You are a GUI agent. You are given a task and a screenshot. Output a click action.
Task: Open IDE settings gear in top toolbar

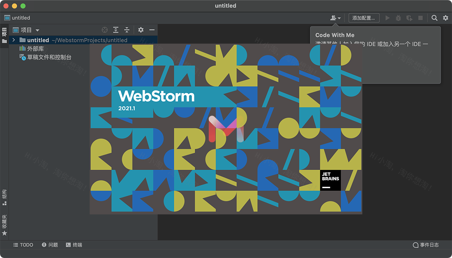[446, 18]
